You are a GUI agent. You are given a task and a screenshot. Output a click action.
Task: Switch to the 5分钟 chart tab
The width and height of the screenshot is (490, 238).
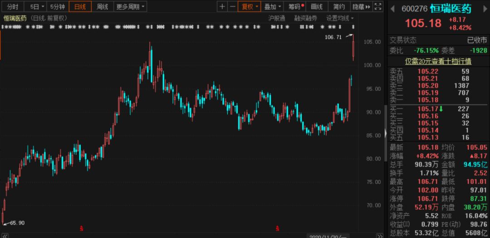58,6
